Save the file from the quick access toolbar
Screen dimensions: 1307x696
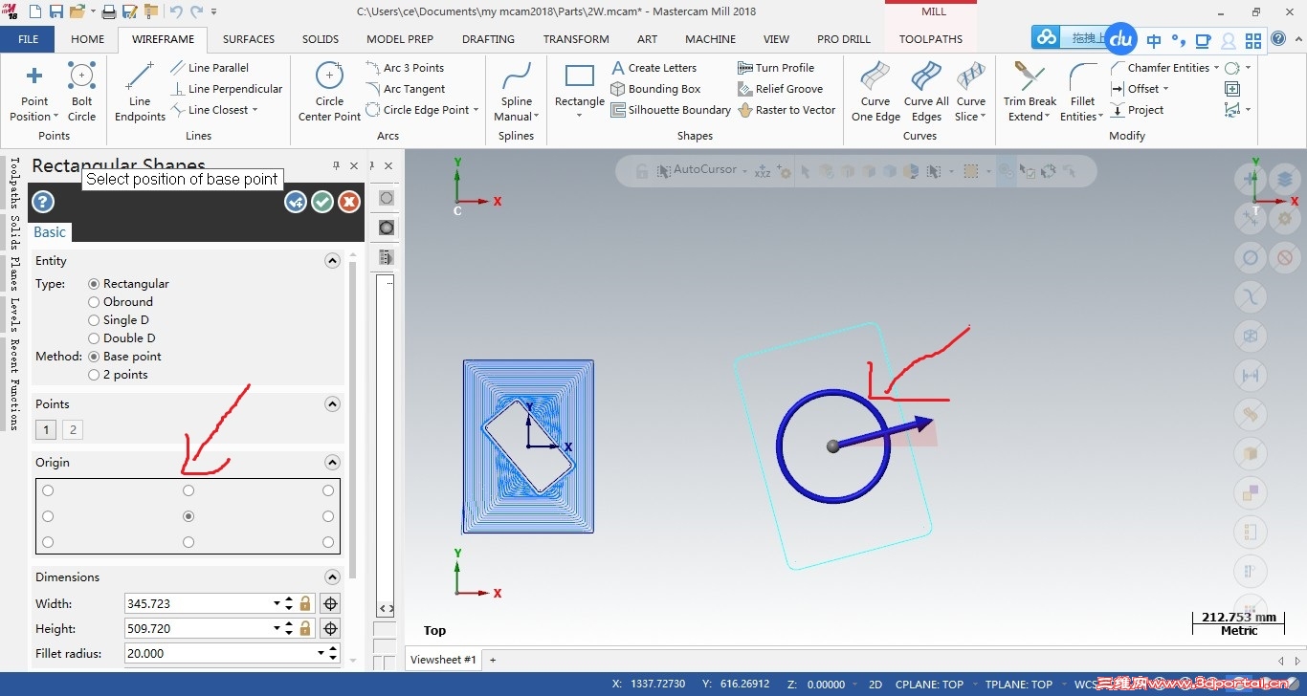(55, 11)
